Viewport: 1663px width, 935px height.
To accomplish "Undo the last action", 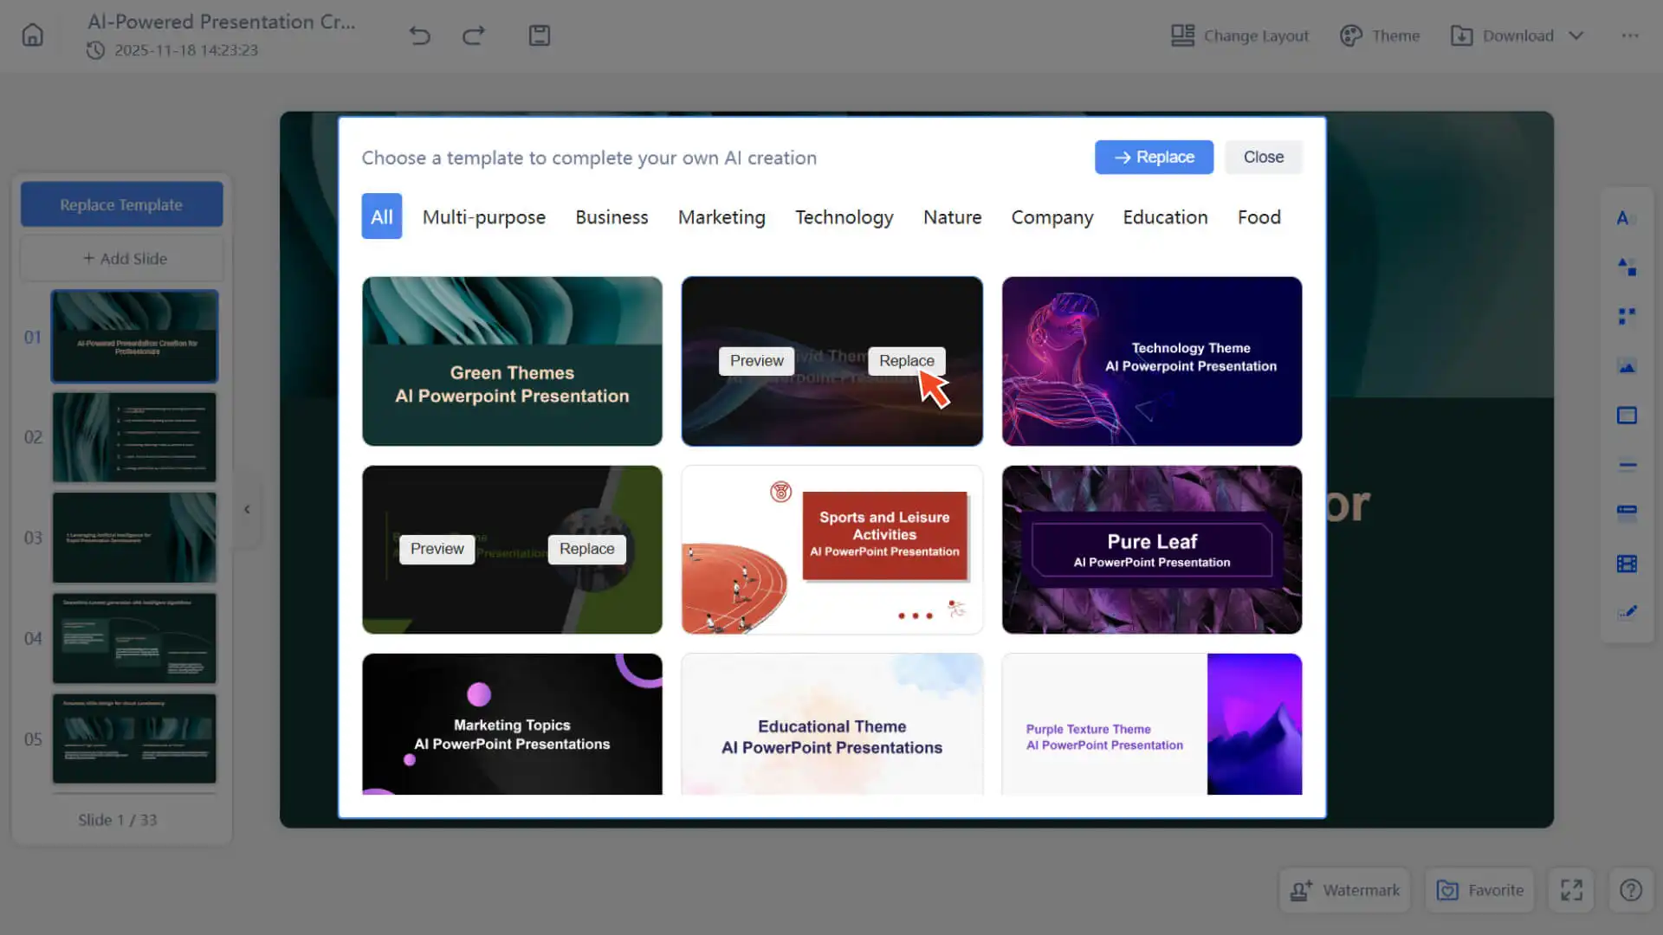I will (420, 35).
